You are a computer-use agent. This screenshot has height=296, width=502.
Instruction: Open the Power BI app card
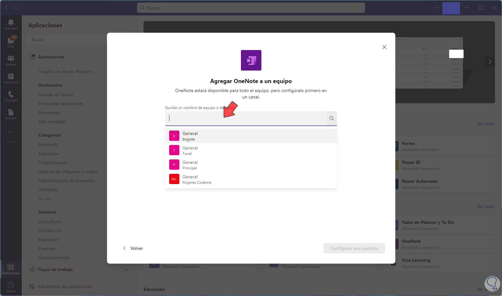(x=445, y=165)
